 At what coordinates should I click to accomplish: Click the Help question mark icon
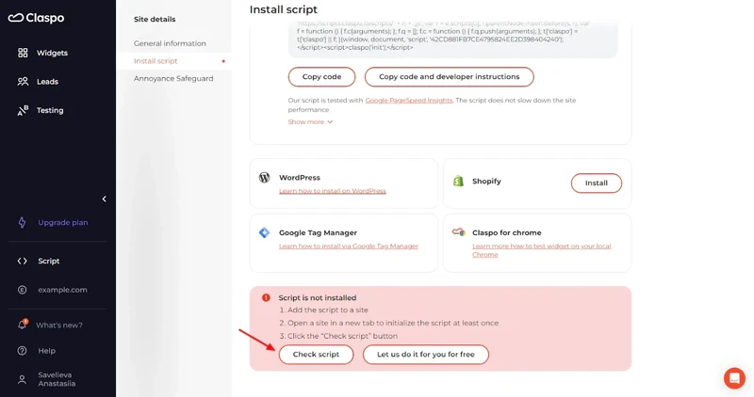(x=22, y=351)
